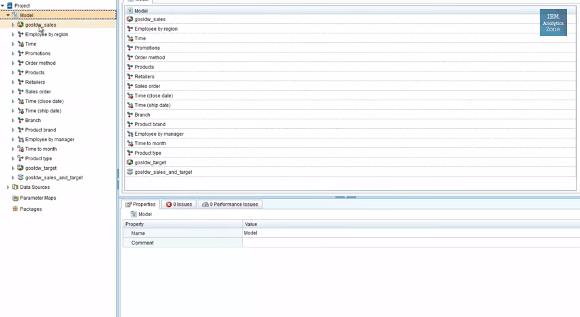The width and height of the screenshot is (580, 317).
Task: Collapse the Model node in the tree
Action: coord(7,15)
